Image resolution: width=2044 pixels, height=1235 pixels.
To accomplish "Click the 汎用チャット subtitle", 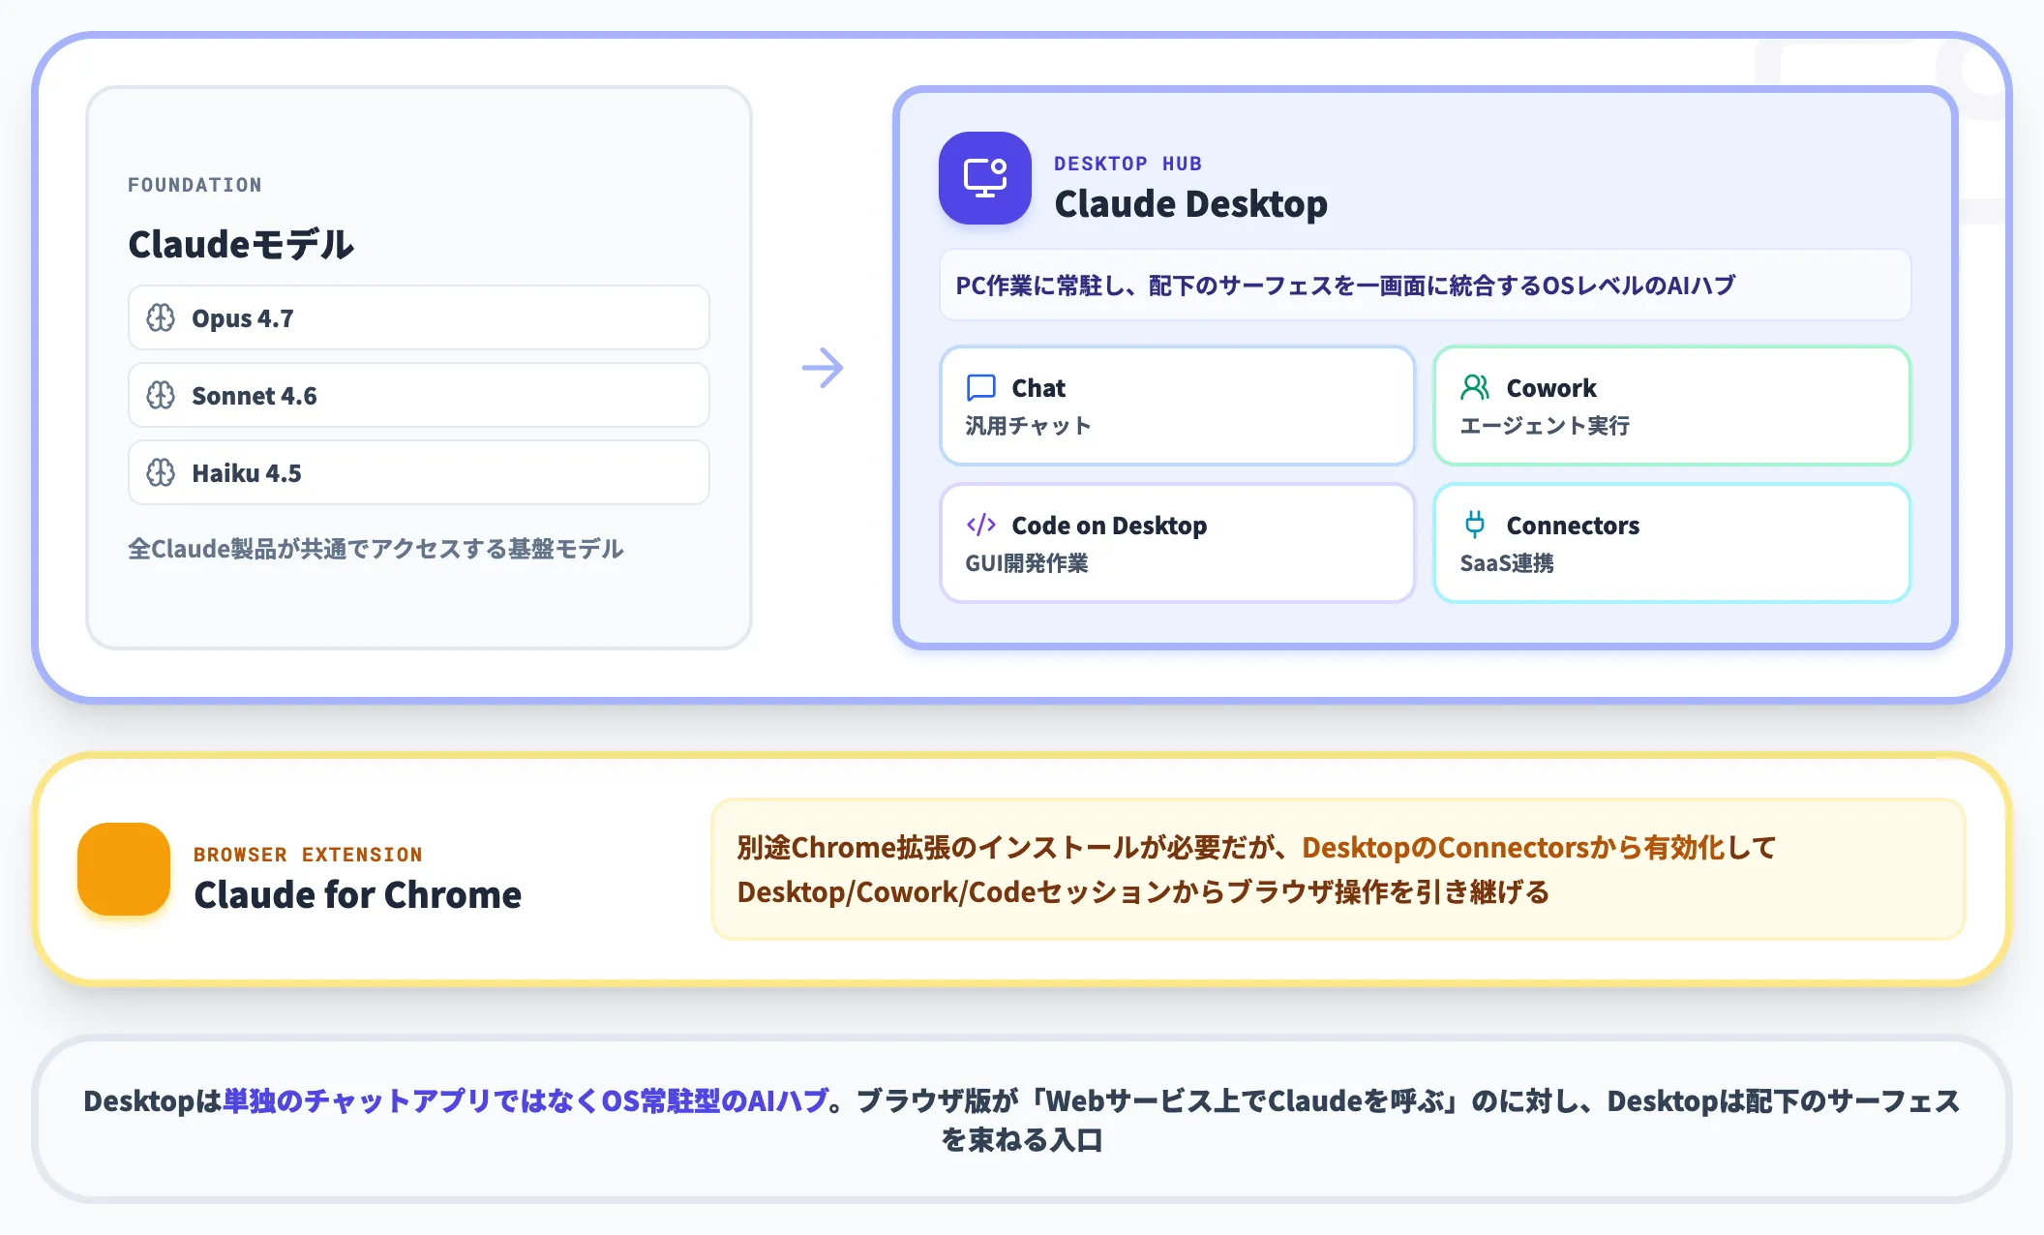I will [1028, 426].
